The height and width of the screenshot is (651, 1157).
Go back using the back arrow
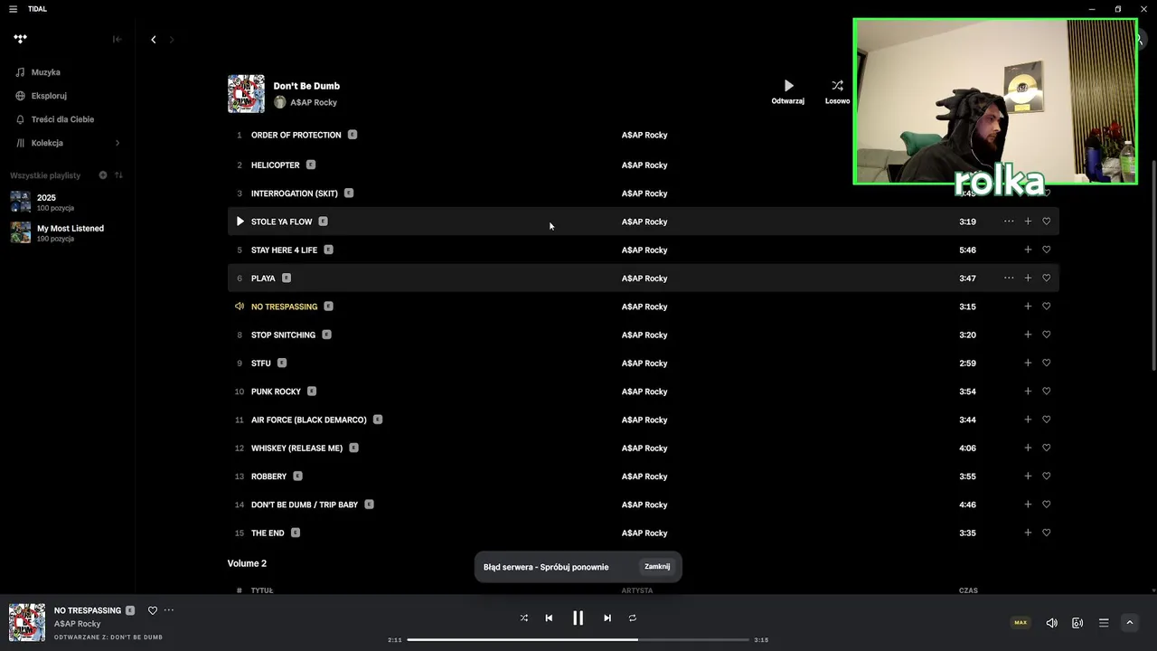point(154,40)
